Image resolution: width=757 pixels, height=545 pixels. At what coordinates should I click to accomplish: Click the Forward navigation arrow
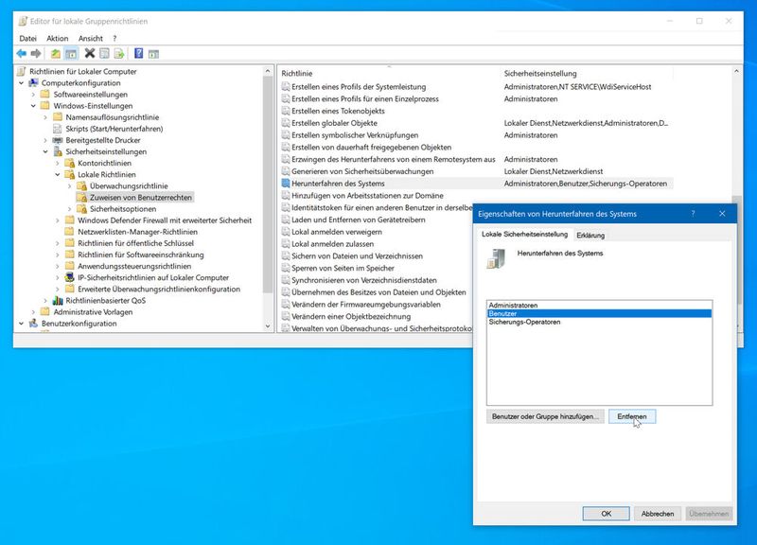(36, 54)
